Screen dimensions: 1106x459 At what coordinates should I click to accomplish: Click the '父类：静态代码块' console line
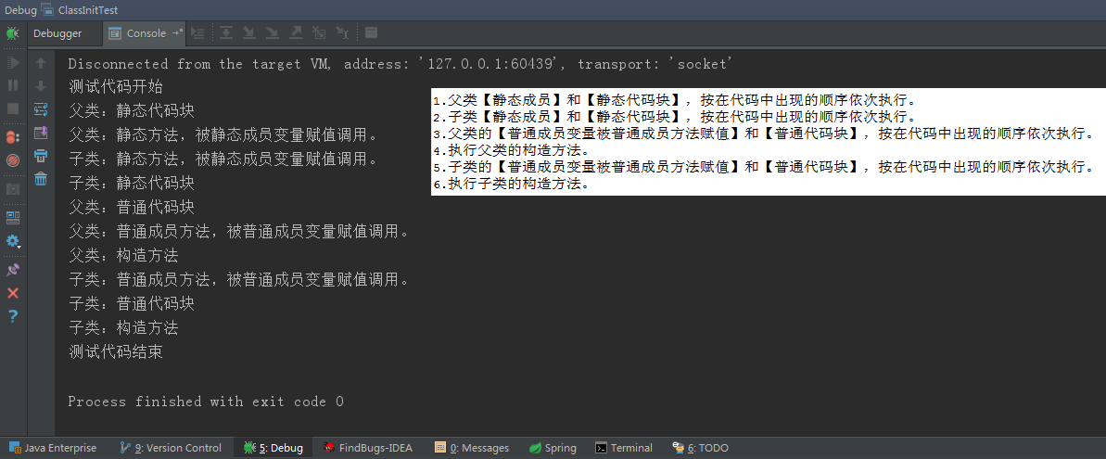pos(132,110)
